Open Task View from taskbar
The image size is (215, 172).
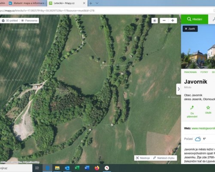click(37, 168)
